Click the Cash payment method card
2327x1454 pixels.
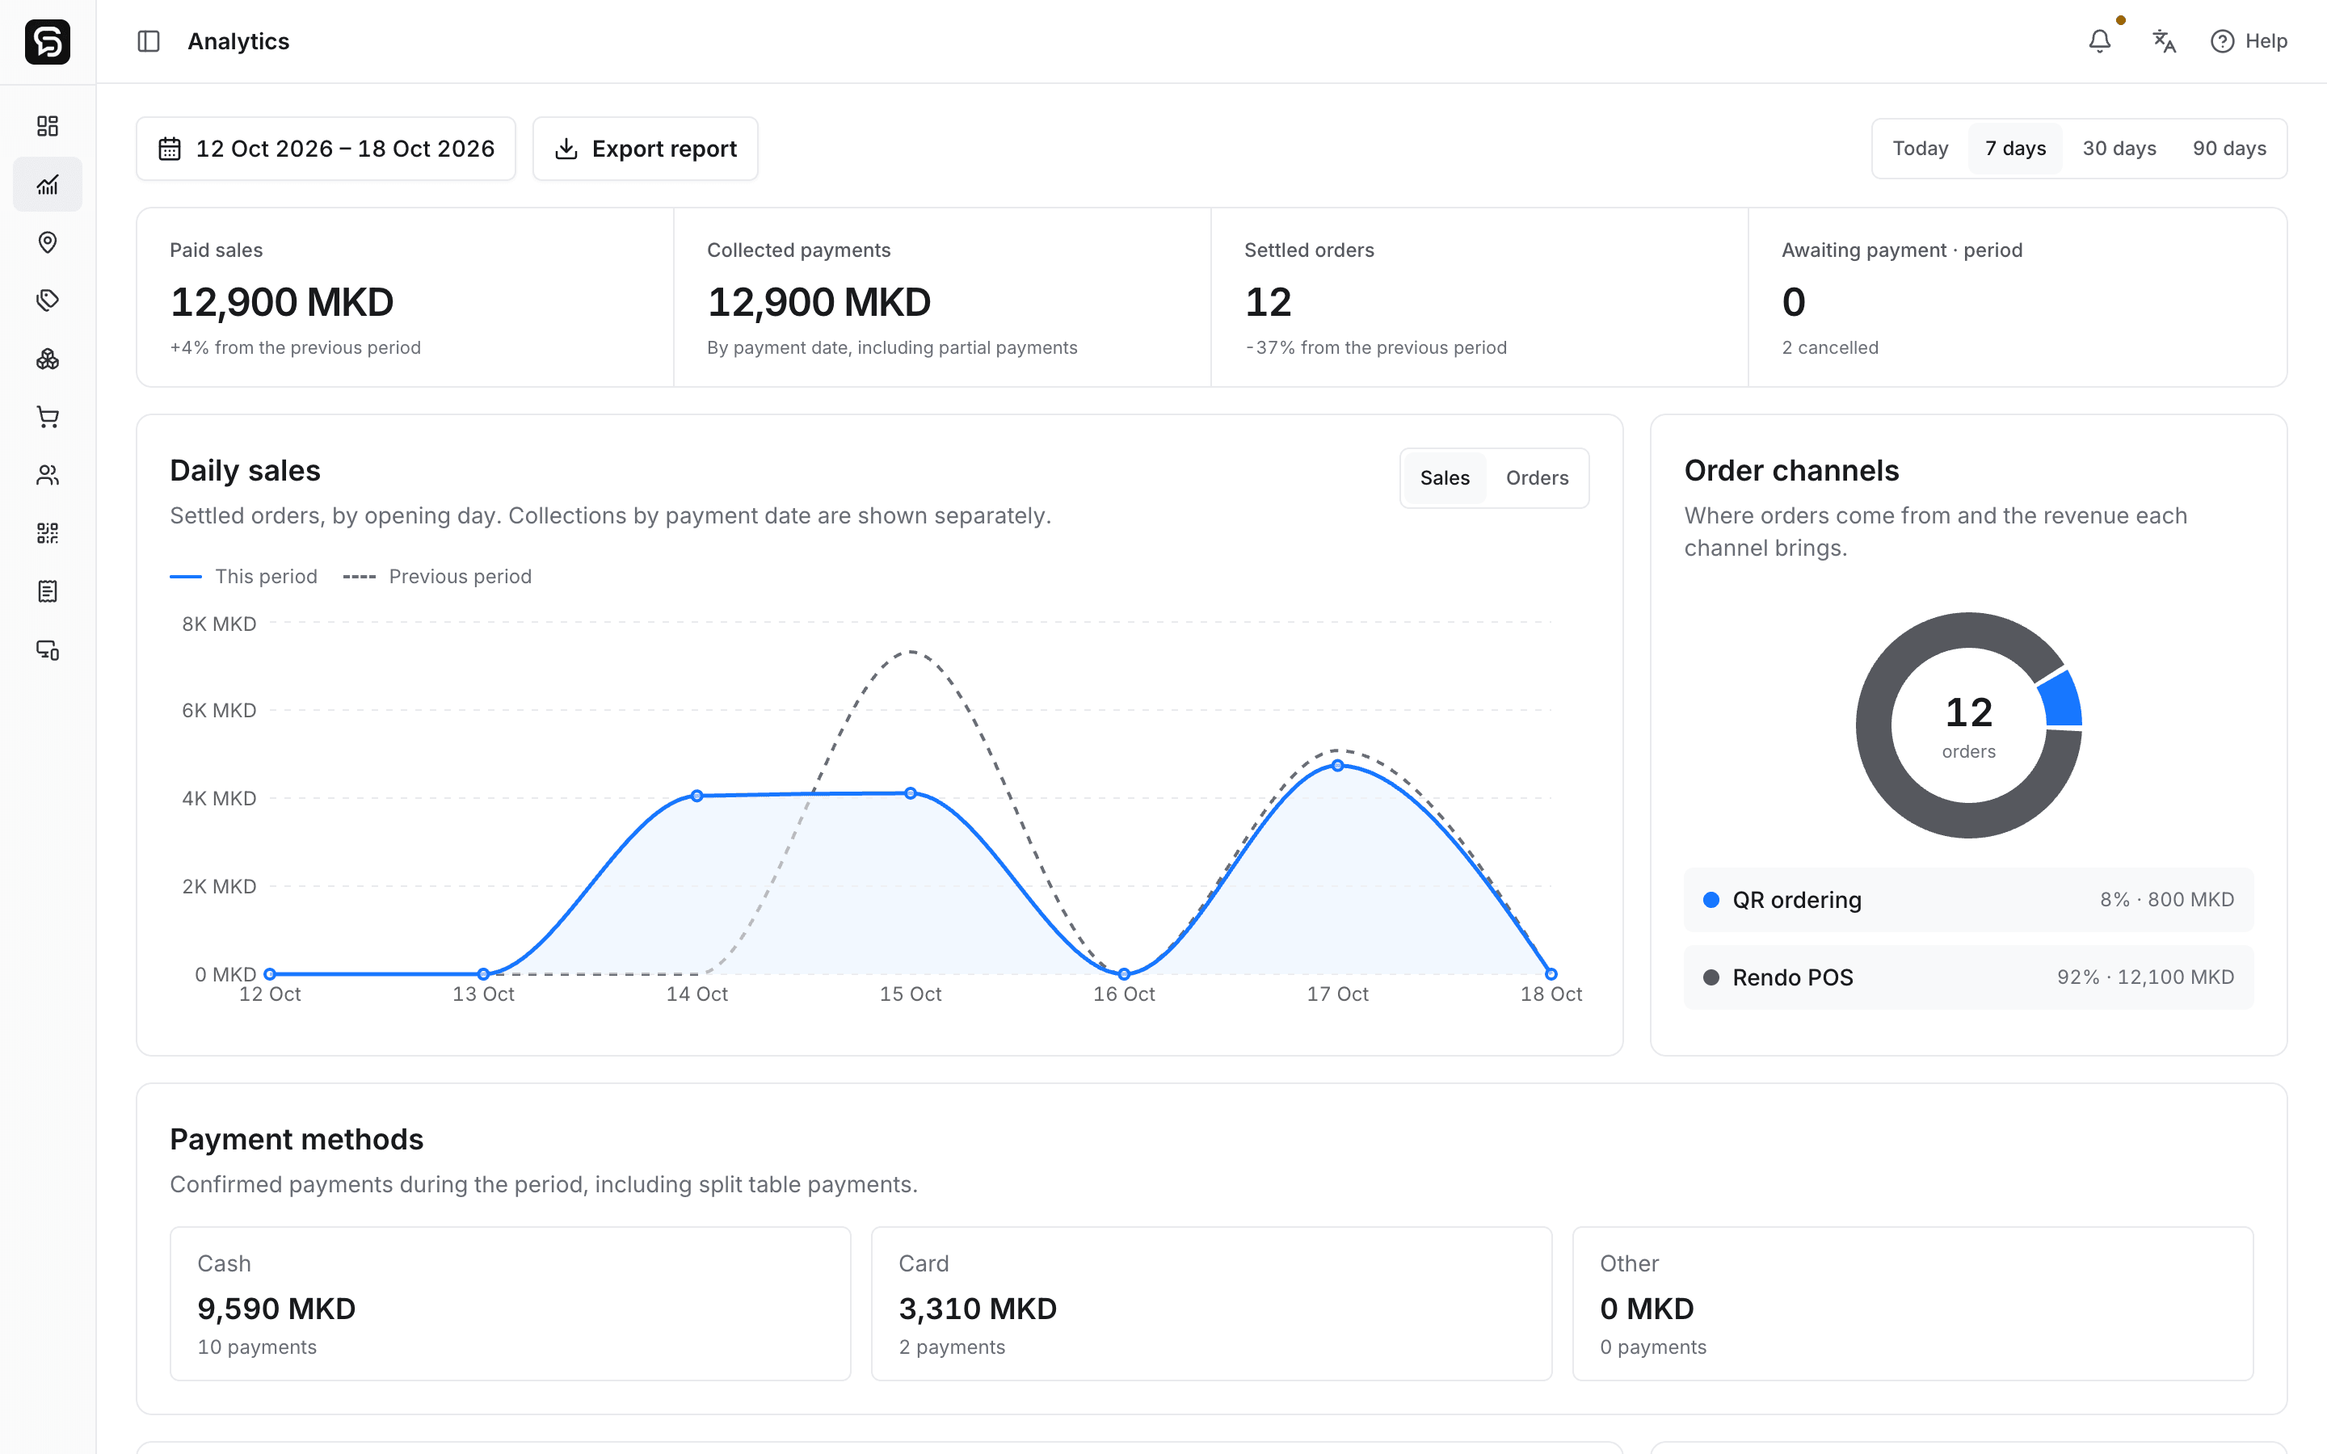(511, 1304)
